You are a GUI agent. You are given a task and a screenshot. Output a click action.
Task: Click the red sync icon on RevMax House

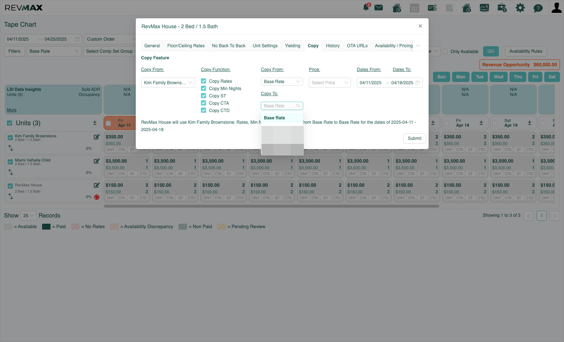coord(97,197)
